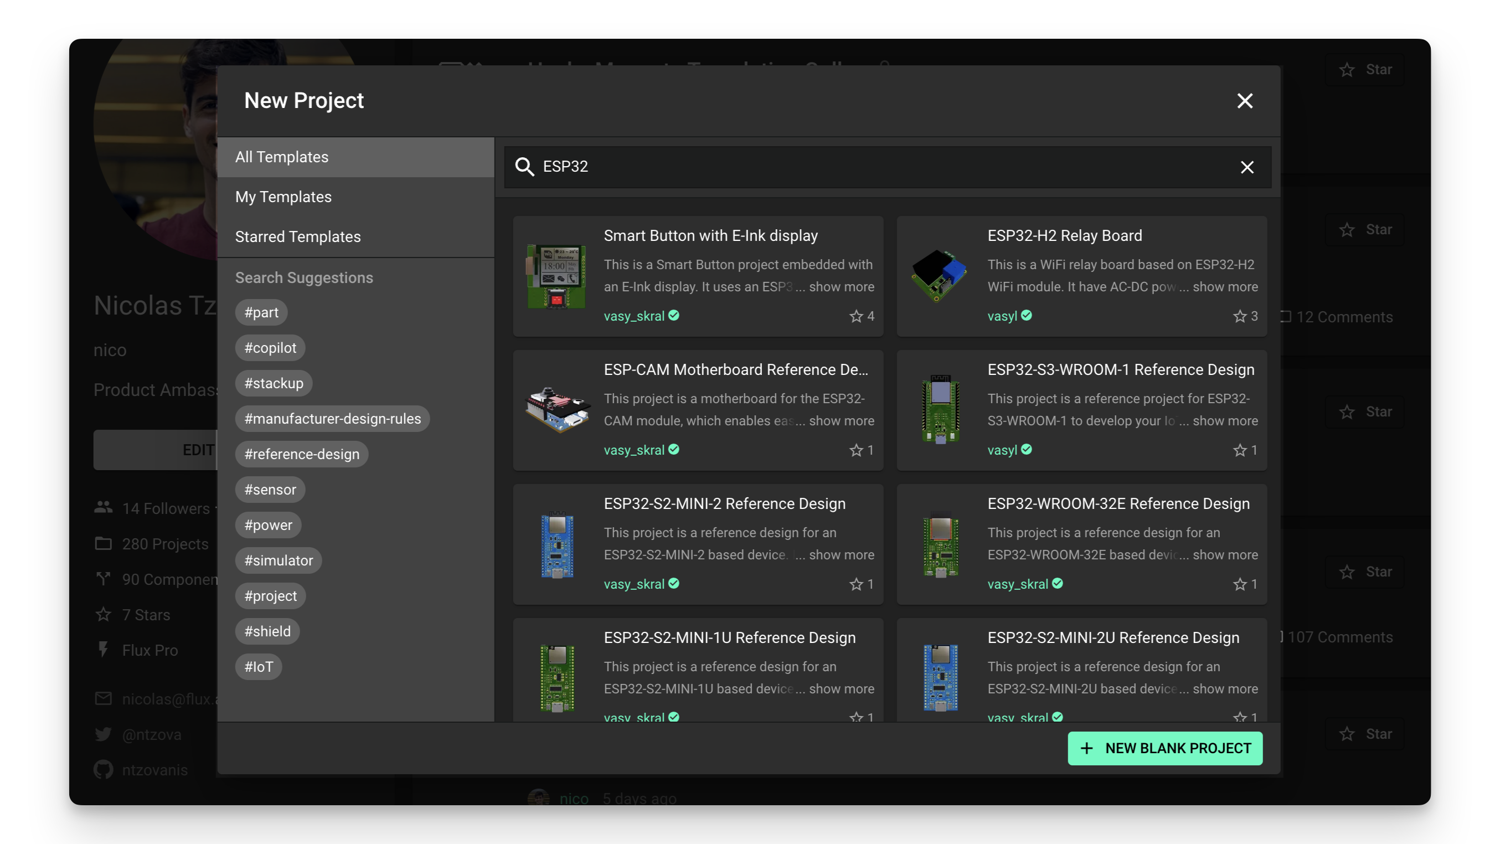
Task: Click the star icon next to 7 Stars
Action: 103,615
